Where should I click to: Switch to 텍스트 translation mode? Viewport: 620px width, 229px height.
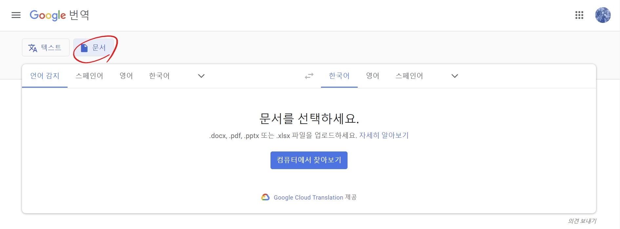coord(46,47)
